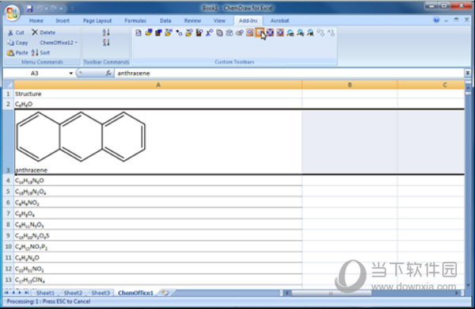Click the Copy menu command
Screen dimensions: 475x309
click(18, 43)
